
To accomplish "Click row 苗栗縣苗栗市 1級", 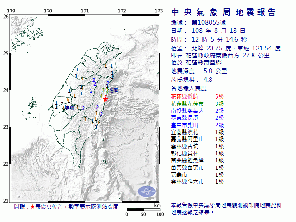I will click(x=197, y=167).
